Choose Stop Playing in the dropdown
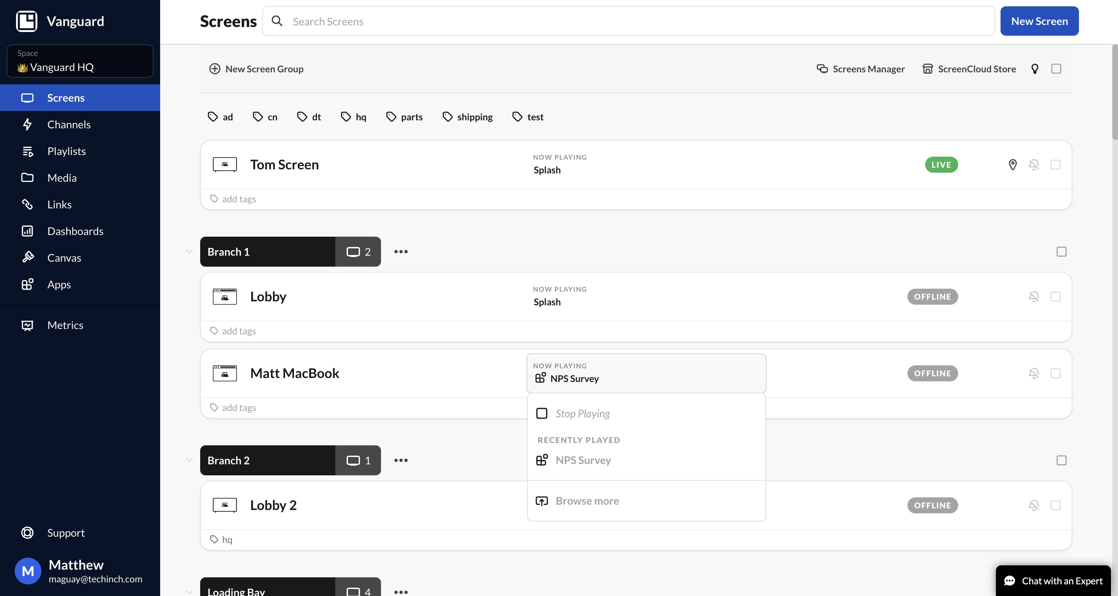 click(x=582, y=413)
